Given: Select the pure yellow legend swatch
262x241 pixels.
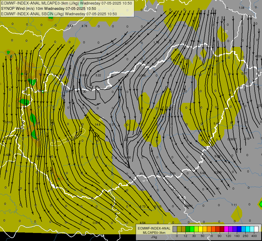Looking at the screenshot, I should [201, 229].
